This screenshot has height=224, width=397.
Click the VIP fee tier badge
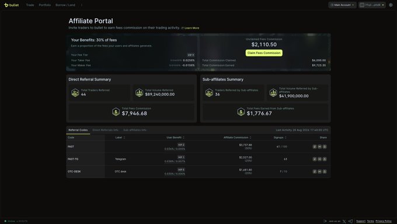[191, 55]
